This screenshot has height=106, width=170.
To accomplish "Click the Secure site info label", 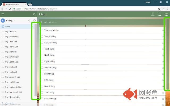I will (x=17, y=9).
